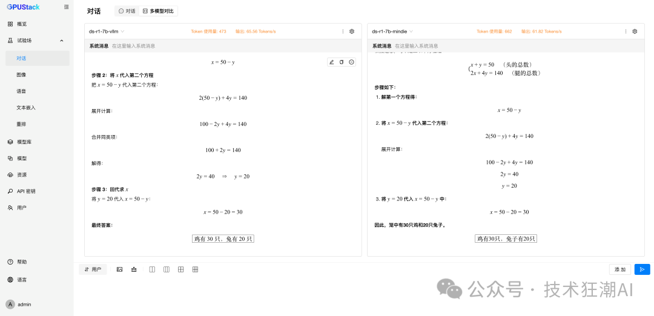Click Token 使用量: 662 text
654x316 pixels.
click(494, 31)
